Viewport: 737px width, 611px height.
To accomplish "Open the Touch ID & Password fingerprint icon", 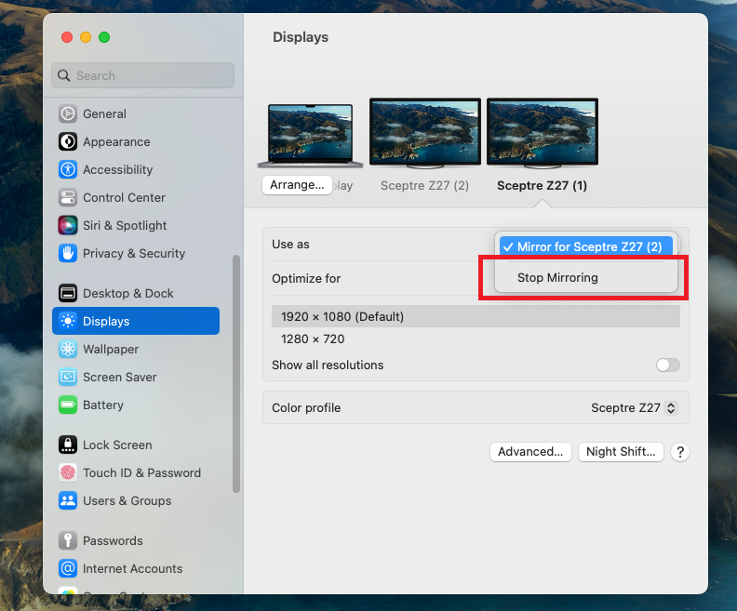I will (x=68, y=472).
